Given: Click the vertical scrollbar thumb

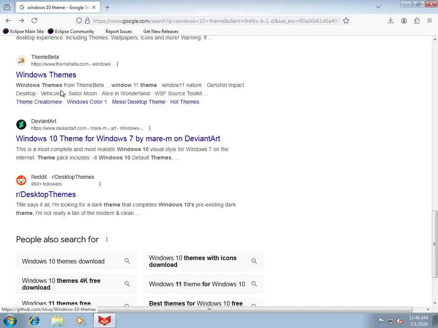Looking at the screenshot, I should (x=435, y=244).
